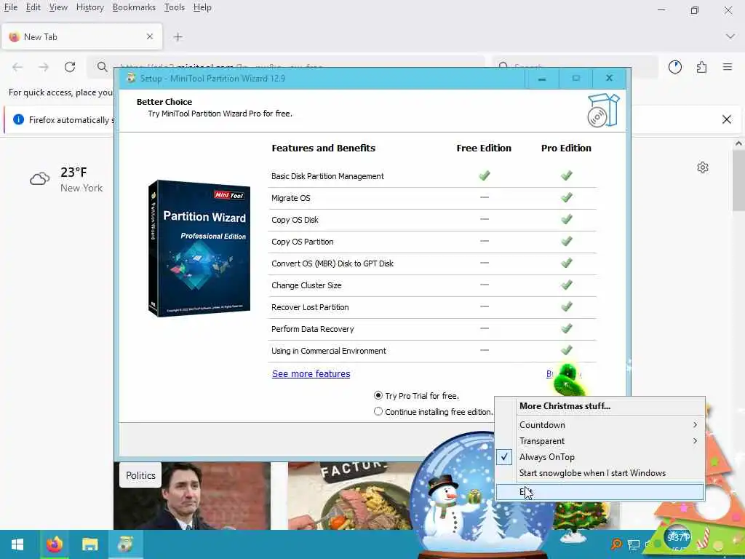Open the Windows Start menu

pos(17,544)
